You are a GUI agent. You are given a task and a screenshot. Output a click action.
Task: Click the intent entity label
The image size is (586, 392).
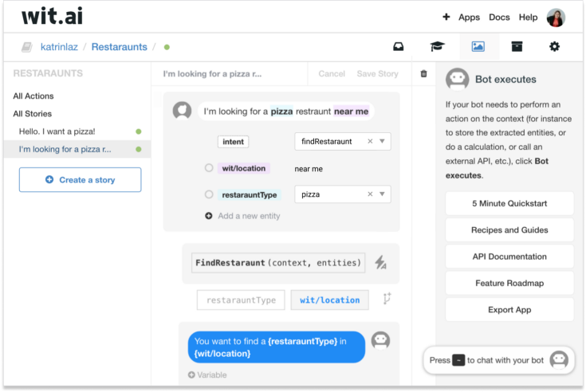click(x=233, y=142)
